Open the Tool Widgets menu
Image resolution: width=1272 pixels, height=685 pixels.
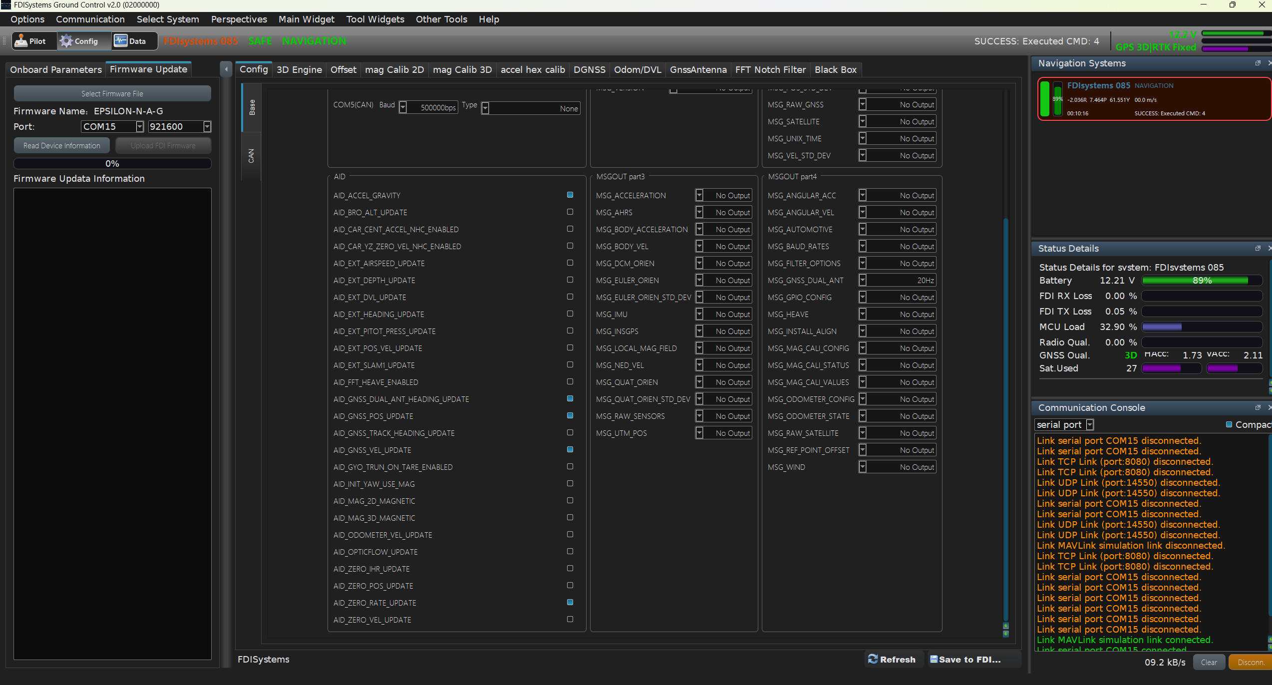pyautogui.click(x=375, y=19)
